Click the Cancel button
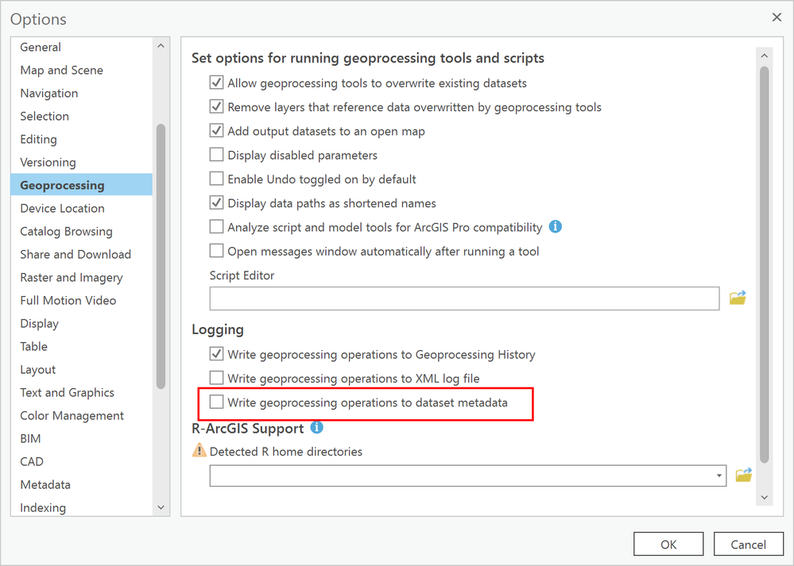Screen dimensions: 794x566 pyautogui.click(x=748, y=544)
